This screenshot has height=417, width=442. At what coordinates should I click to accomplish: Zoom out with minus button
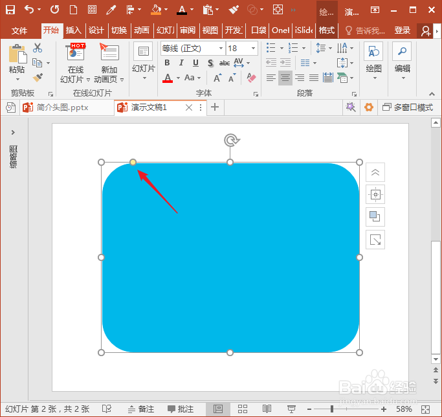coord(309,409)
